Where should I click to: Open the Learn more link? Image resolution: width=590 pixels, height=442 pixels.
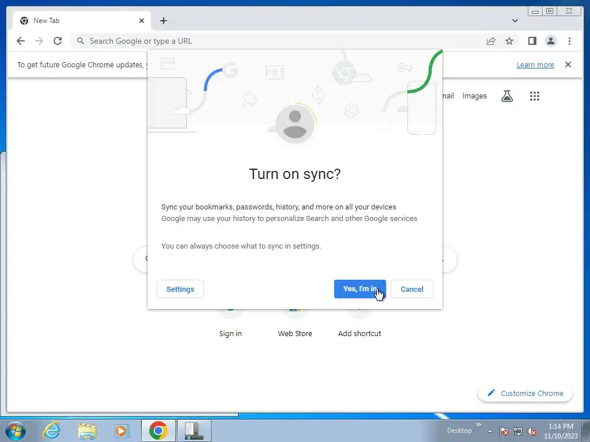tap(535, 64)
